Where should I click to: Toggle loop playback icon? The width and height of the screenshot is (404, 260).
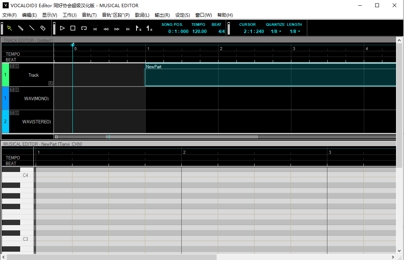(84, 28)
